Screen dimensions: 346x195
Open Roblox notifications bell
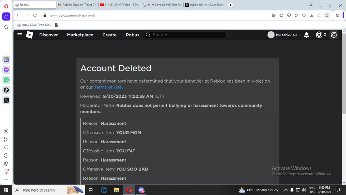click(306, 35)
